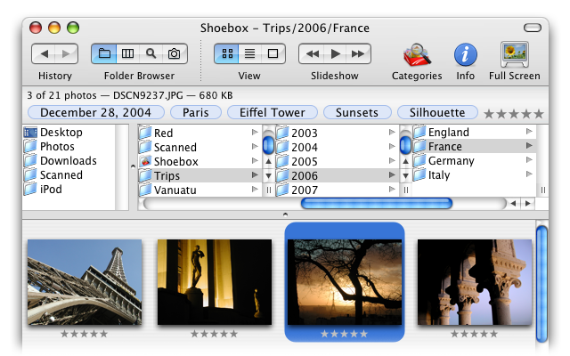Expand the Germany folder arrow

coord(529,160)
